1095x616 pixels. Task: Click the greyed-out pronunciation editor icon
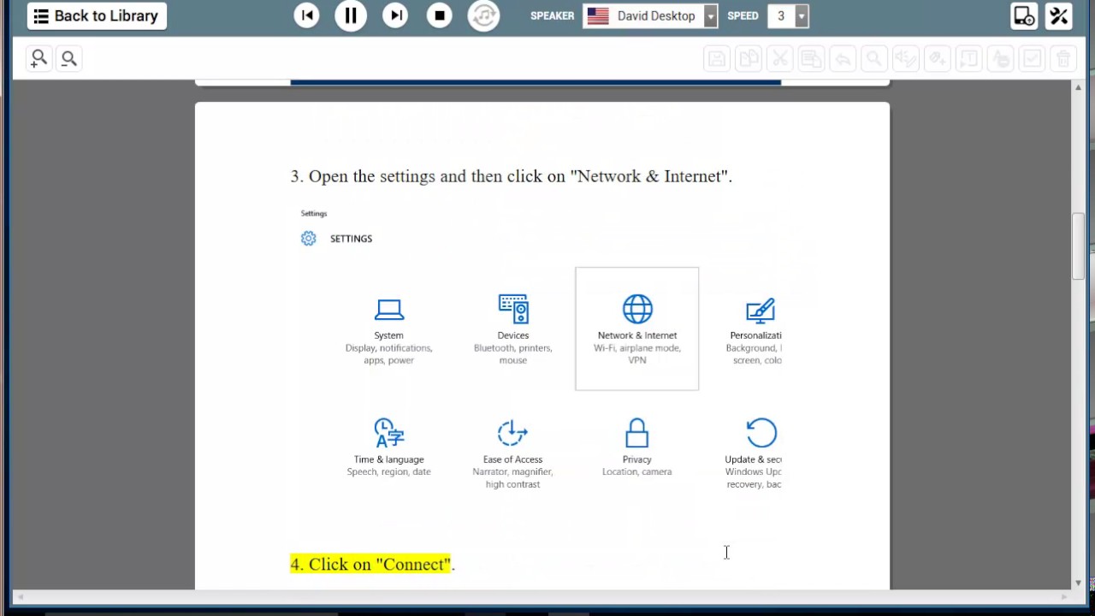click(906, 58)
